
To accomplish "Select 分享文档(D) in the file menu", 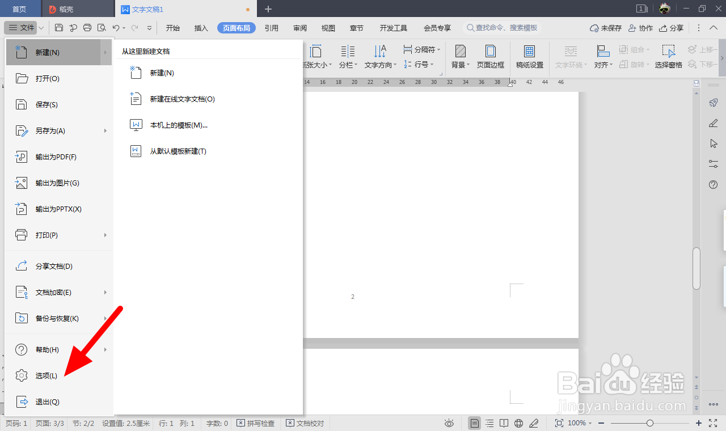I will [x=59, y=266].
